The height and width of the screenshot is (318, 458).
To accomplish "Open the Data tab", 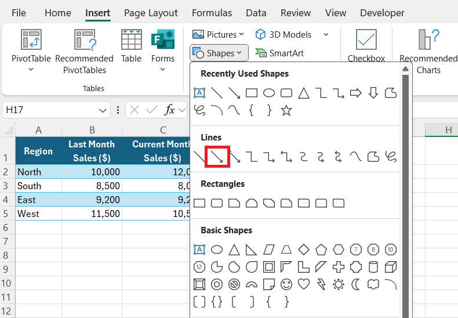I will pyautogui.click(x=256, y=13).
